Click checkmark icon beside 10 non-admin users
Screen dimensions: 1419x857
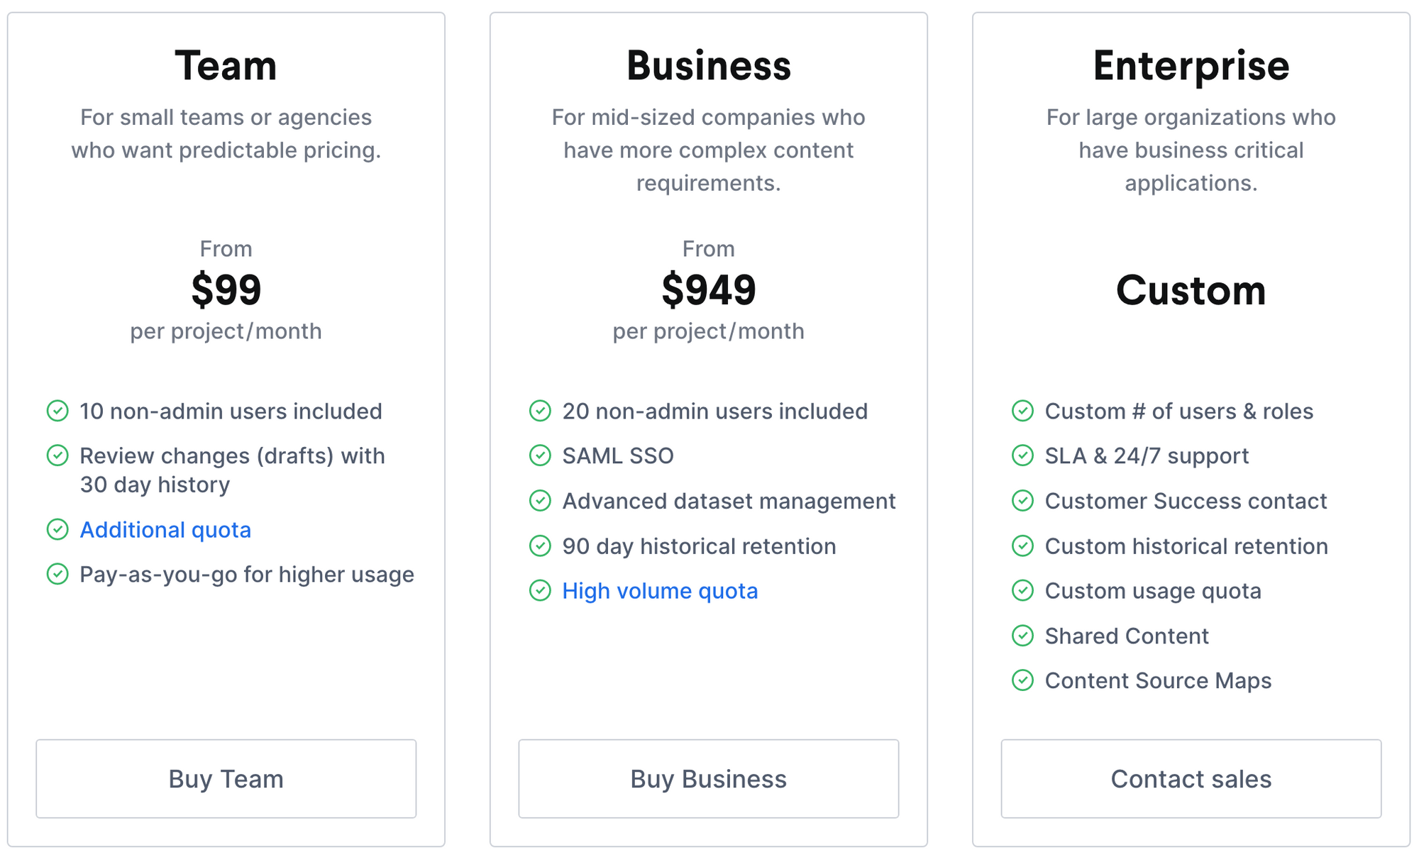(57, 411)
